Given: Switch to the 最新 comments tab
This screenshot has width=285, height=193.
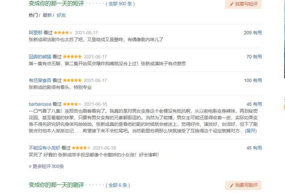Looking at the screenshot, I should pos(47,15).
